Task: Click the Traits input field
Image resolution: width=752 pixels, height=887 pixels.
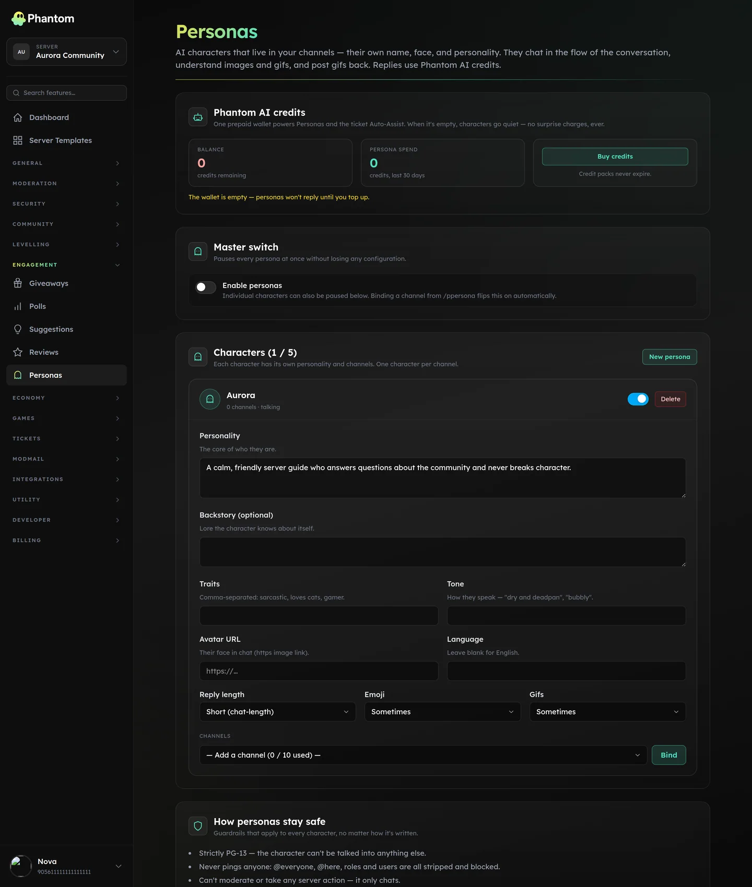Action: click(x=319, y=616)
